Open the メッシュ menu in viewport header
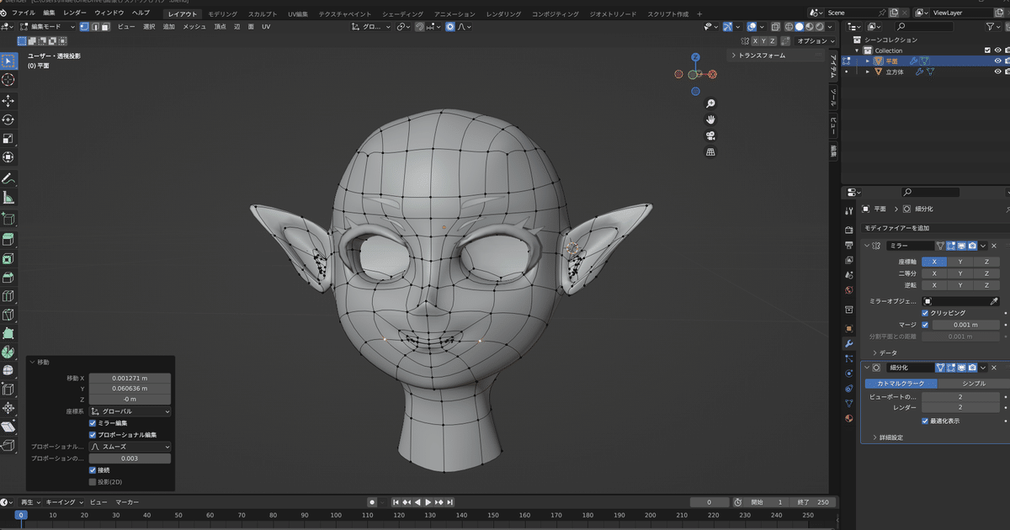 point(194,27)
